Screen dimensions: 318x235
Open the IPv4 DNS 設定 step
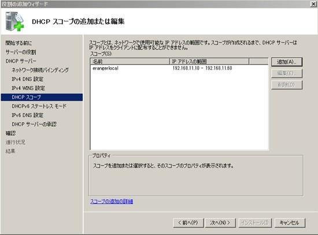[x=27, y=79]
